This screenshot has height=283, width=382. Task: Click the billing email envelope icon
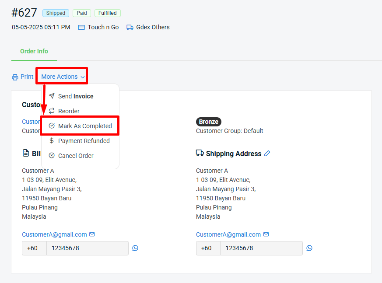(x=92, y=234)
